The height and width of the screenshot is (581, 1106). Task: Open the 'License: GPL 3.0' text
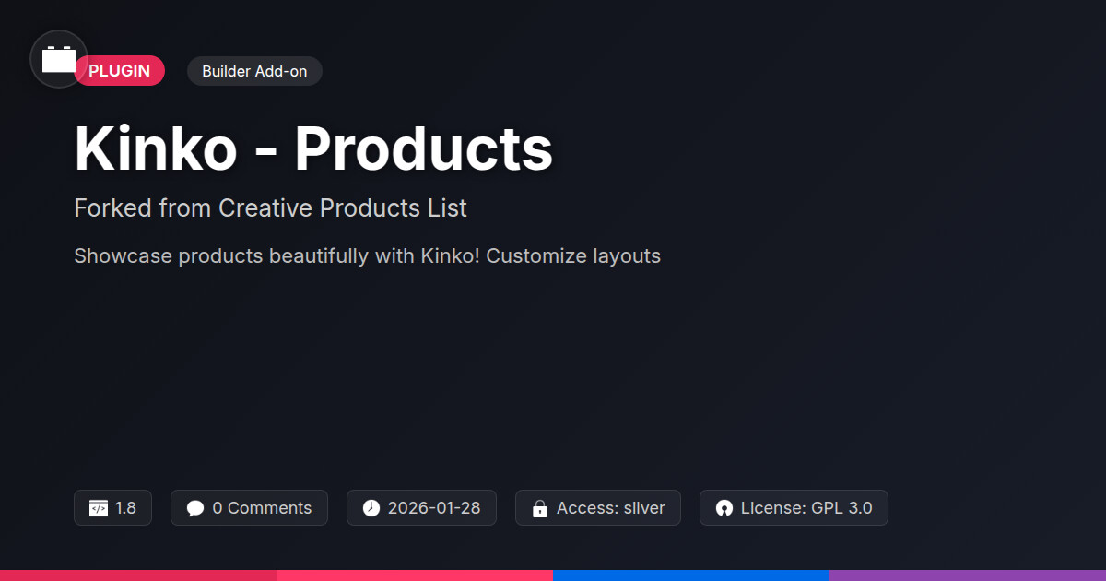click(806, 508)
